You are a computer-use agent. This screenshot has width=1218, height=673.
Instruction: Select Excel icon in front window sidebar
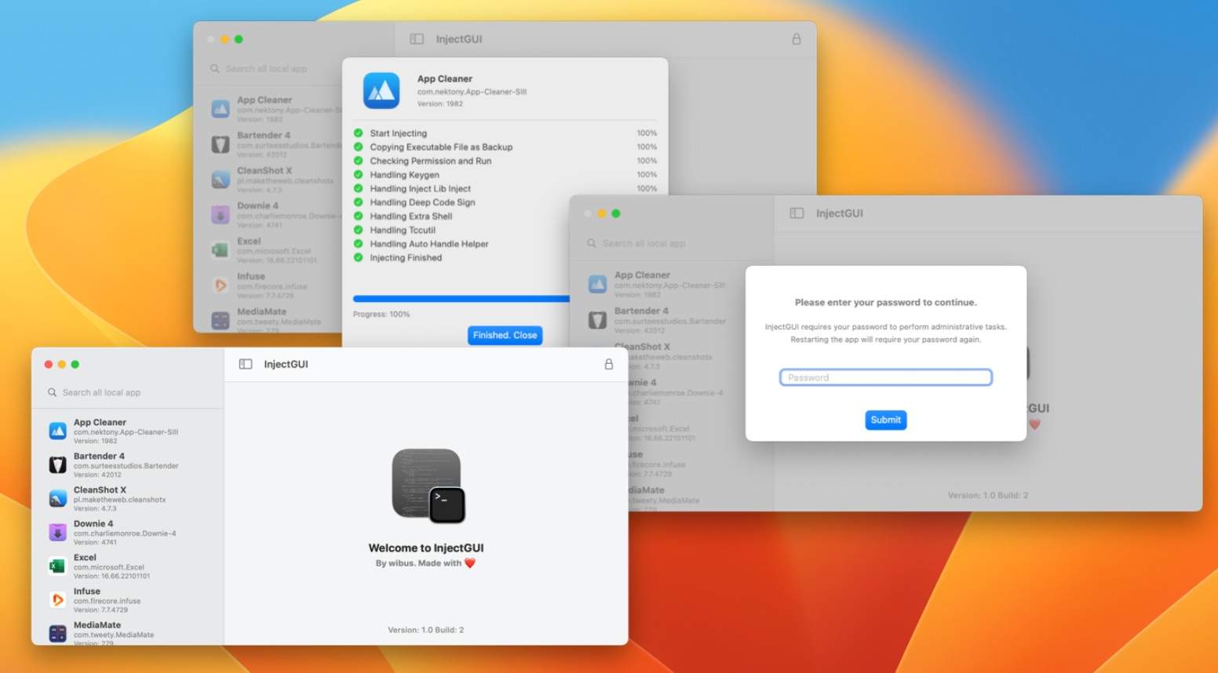tap(57, 566)
